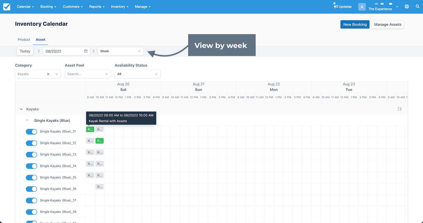Toggle Single Kayaks (Blue)_13 asset switch
Image resolution: width=423 pixels, height=223 pixels.
pos(31,155)
